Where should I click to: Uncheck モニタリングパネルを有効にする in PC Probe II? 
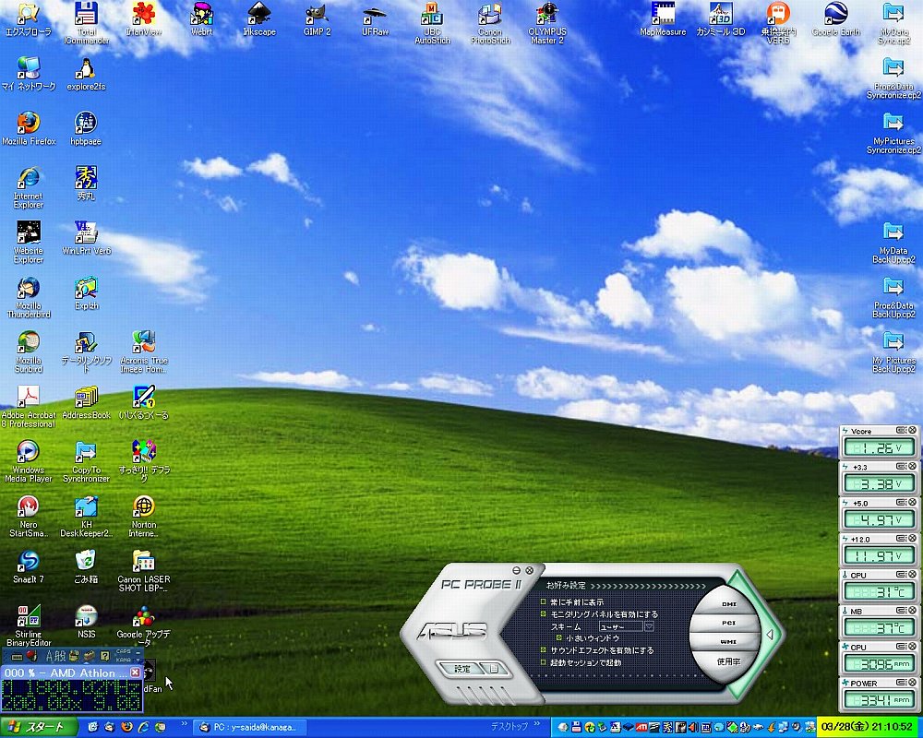(544, 613)
